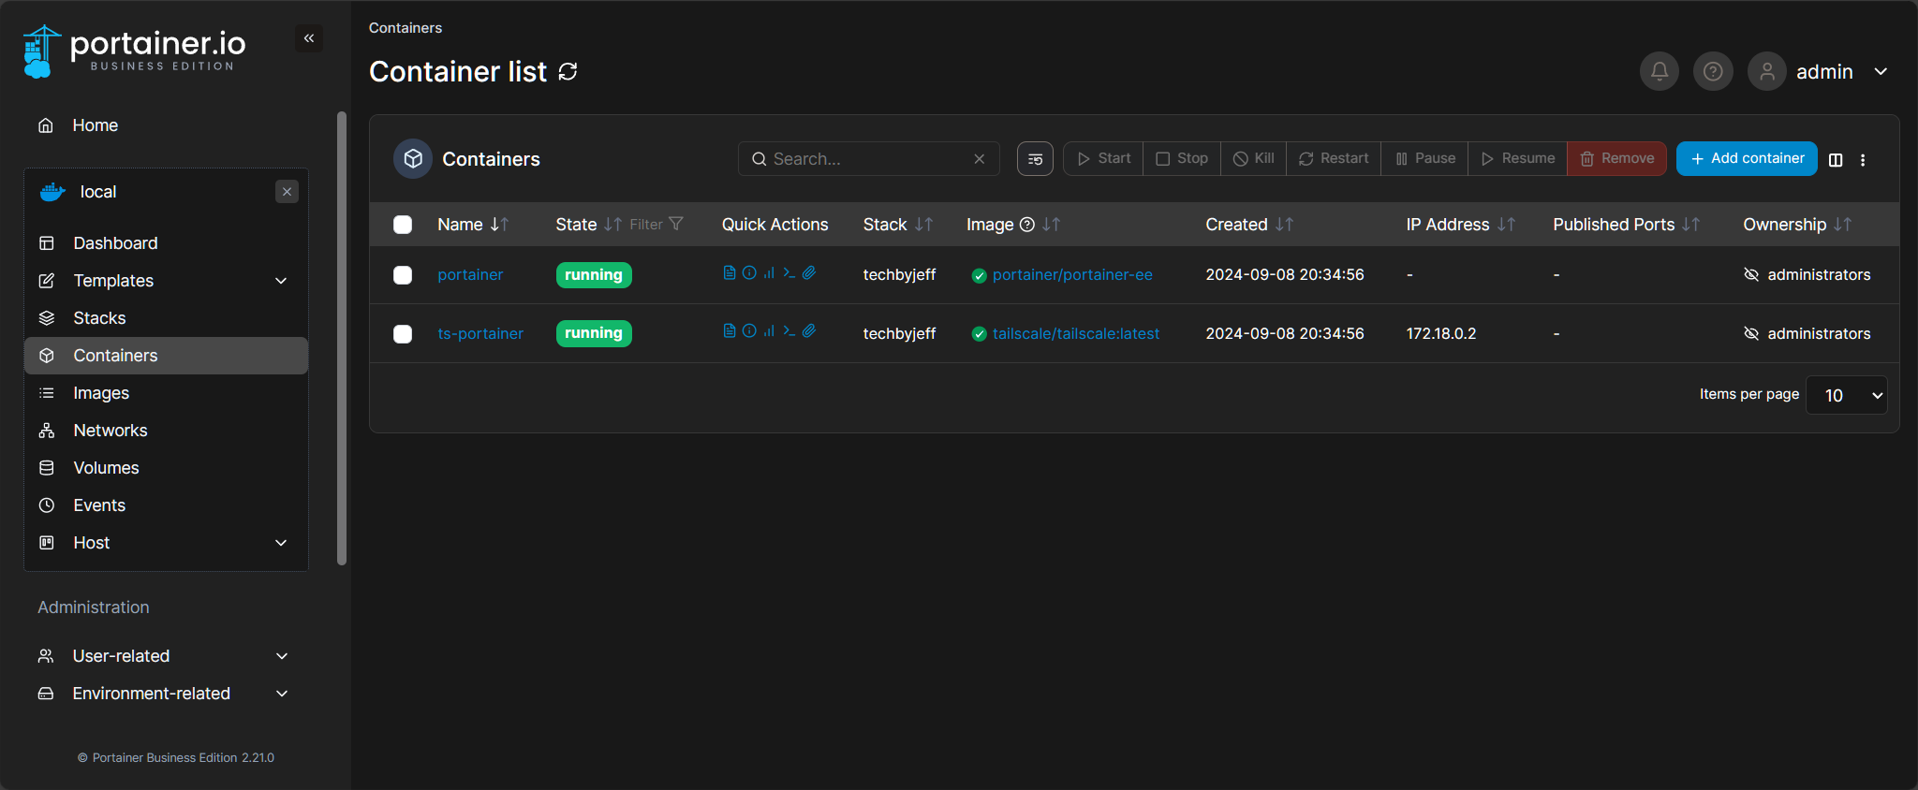
Task: Click into the container Search field
Action: [869, 159]
